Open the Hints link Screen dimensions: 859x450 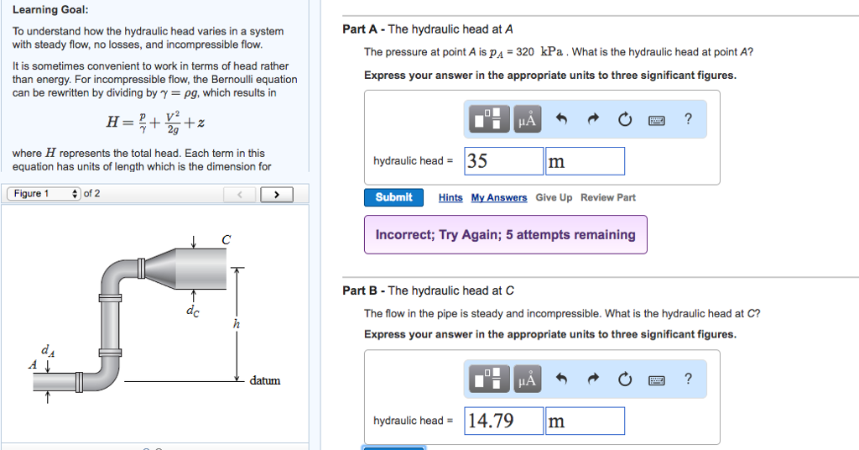point(450,198)
